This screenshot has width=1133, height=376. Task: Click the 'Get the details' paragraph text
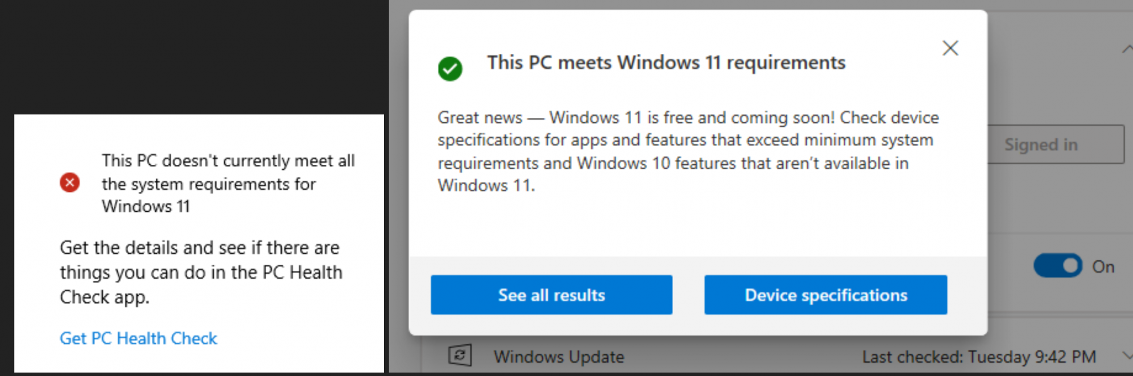pos(201,272)
